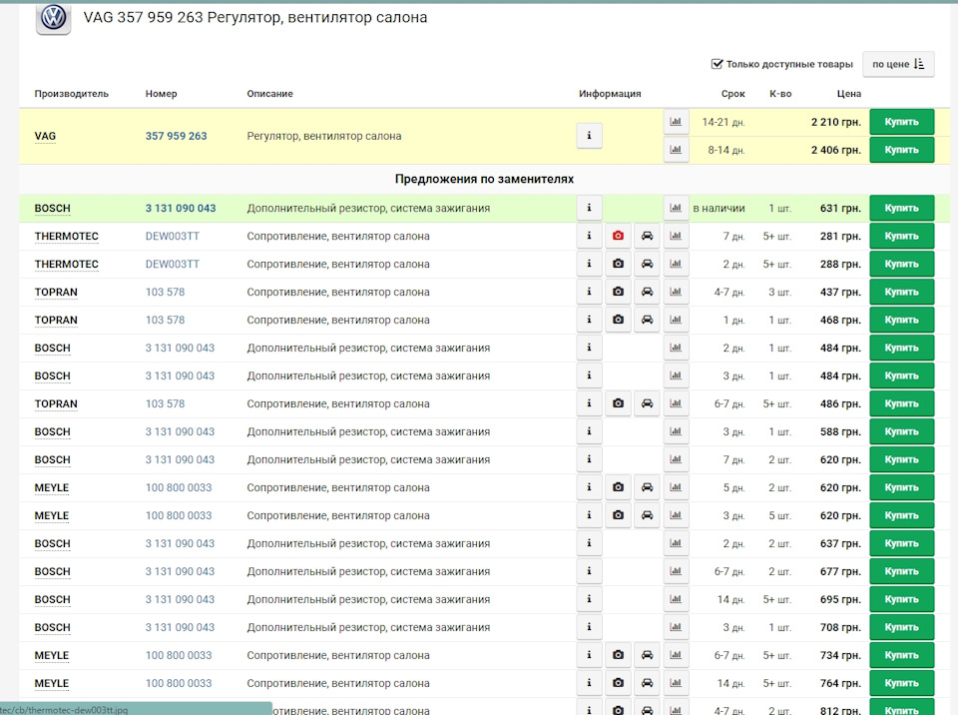Image resolution: width=958 pixels, height=715 pixels.
Task: Open 100 800 0033 link in 734 грн row
Action: (x=179, y=655)
